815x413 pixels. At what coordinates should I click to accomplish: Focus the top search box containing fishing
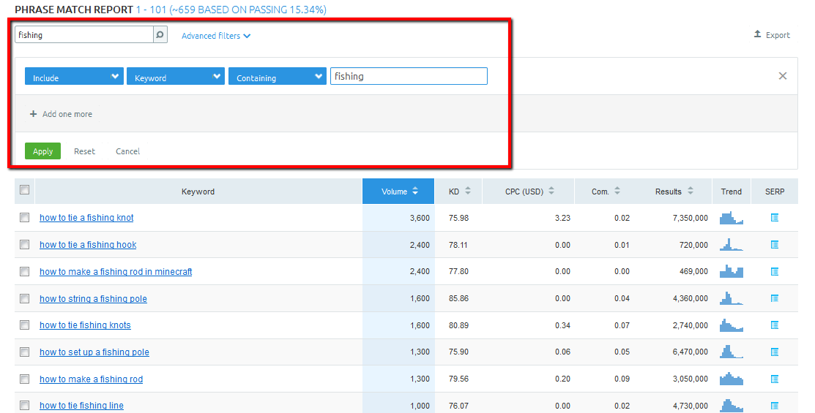click(84, 35)
